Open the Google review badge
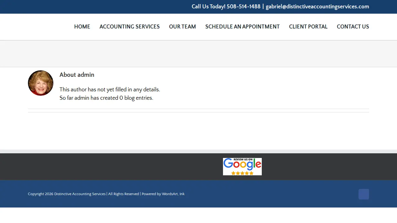 [x=242, y=167]
